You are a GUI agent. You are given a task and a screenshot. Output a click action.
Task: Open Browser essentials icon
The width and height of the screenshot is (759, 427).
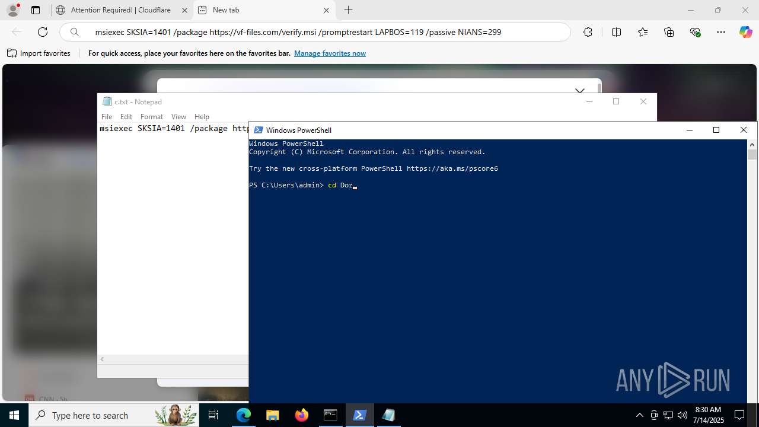tap(696, 32)
